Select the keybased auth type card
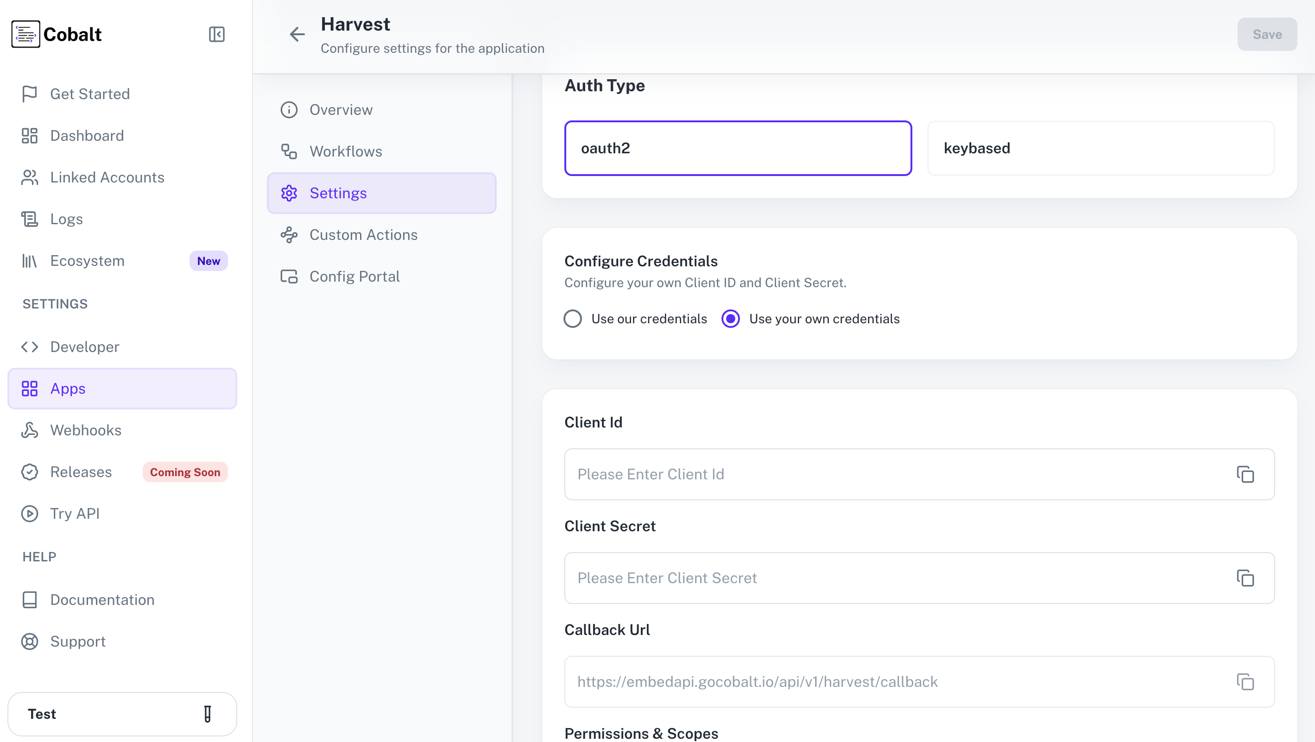 [1100, 148]
